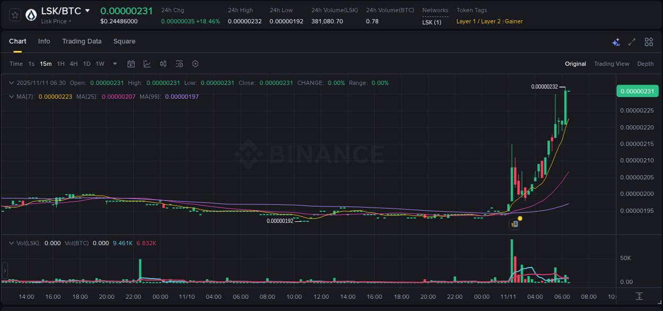This screenshot has width=663, height=311.
Task: Open the indicator list settings
Action: (179, 64)
